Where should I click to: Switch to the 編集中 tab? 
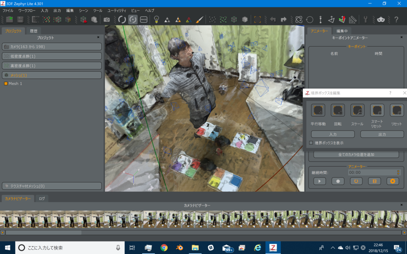(x=342, y=31)
